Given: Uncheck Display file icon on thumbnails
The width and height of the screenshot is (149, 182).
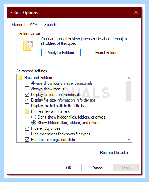Looking at the screenshot, I should 27,95.
